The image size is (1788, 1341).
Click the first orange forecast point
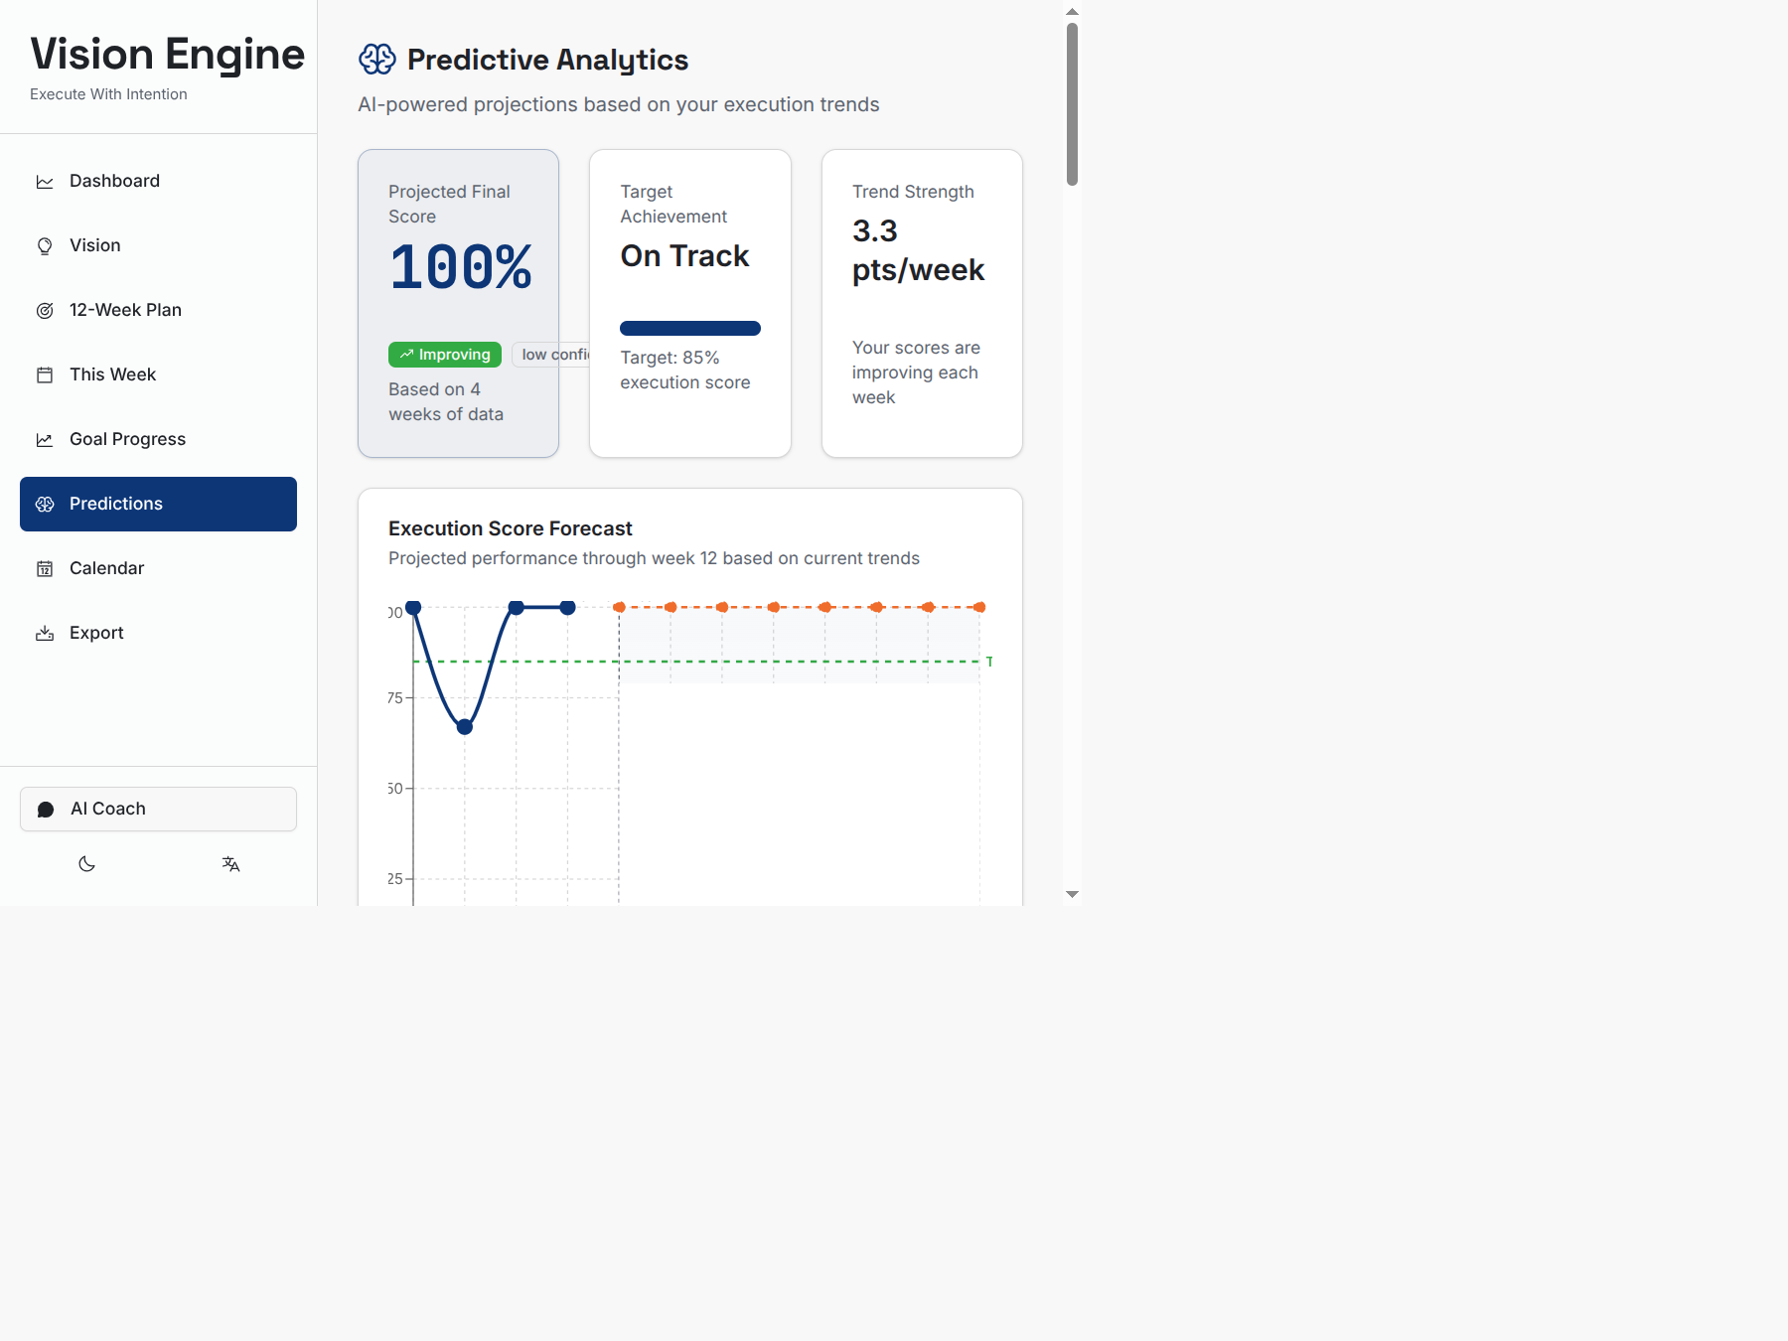coord(619,607)
